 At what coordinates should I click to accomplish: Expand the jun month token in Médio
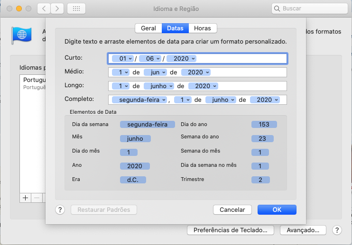click(155, 72)
